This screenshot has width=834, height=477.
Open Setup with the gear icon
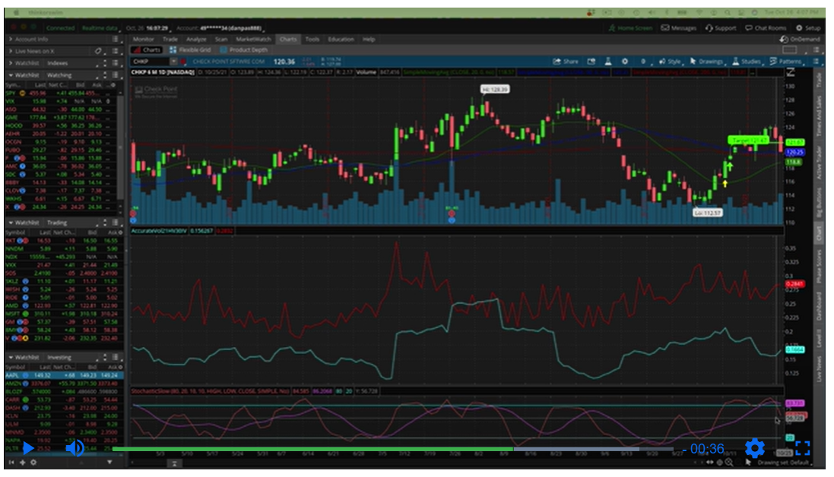coord(808,28)
